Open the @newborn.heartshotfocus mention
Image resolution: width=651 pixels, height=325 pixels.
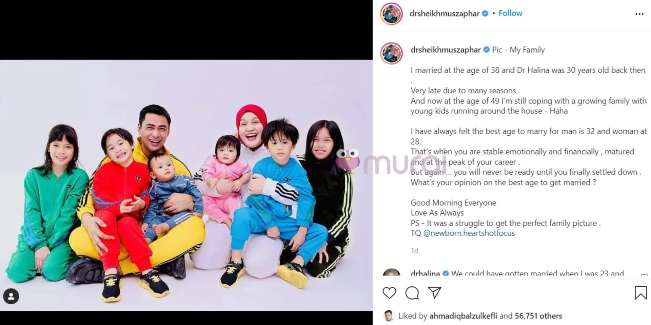[469, 233]
